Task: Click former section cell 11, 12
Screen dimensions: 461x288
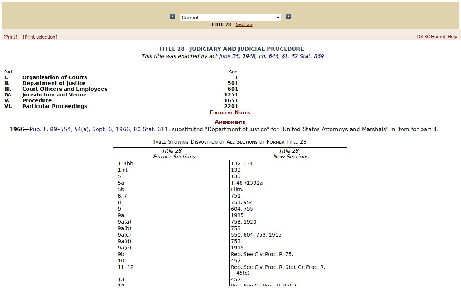Action: coord(126,267)
